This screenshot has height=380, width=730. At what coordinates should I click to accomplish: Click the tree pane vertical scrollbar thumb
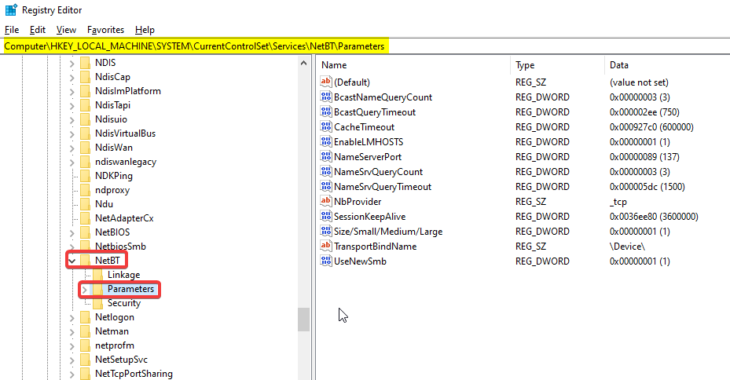pyautogui.click(x=303, y=320)
